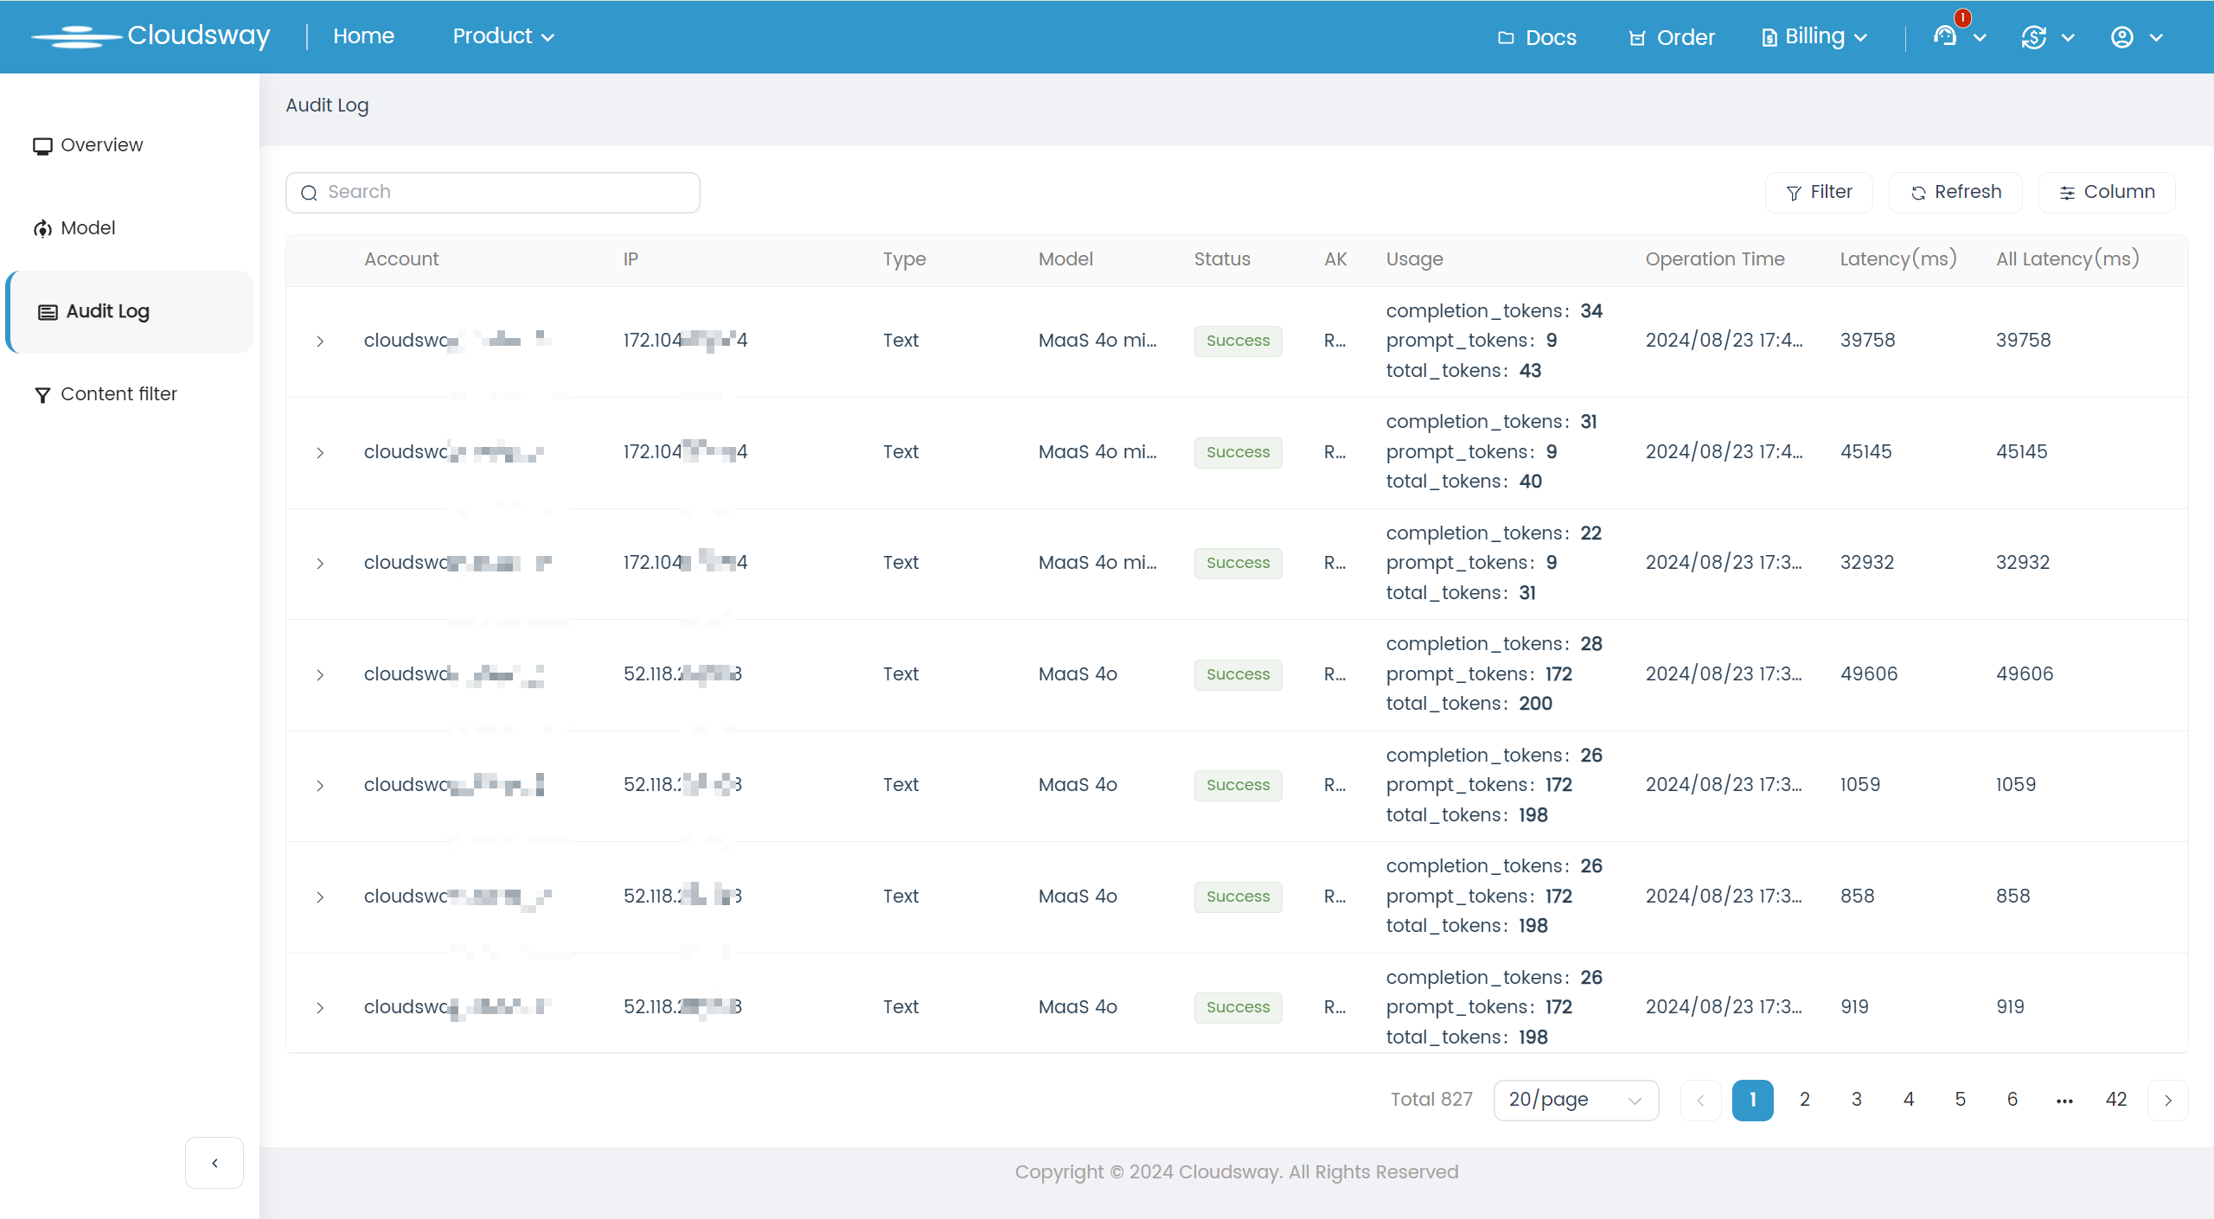Go to page 42 in pagination
The height and width of the screenshot is (1219, 2214).
point(2115,1100)
